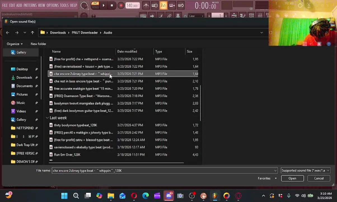Open Windows Search from the taskbar
This screenshot has width=337, height=202.
[x=76, y=196]
